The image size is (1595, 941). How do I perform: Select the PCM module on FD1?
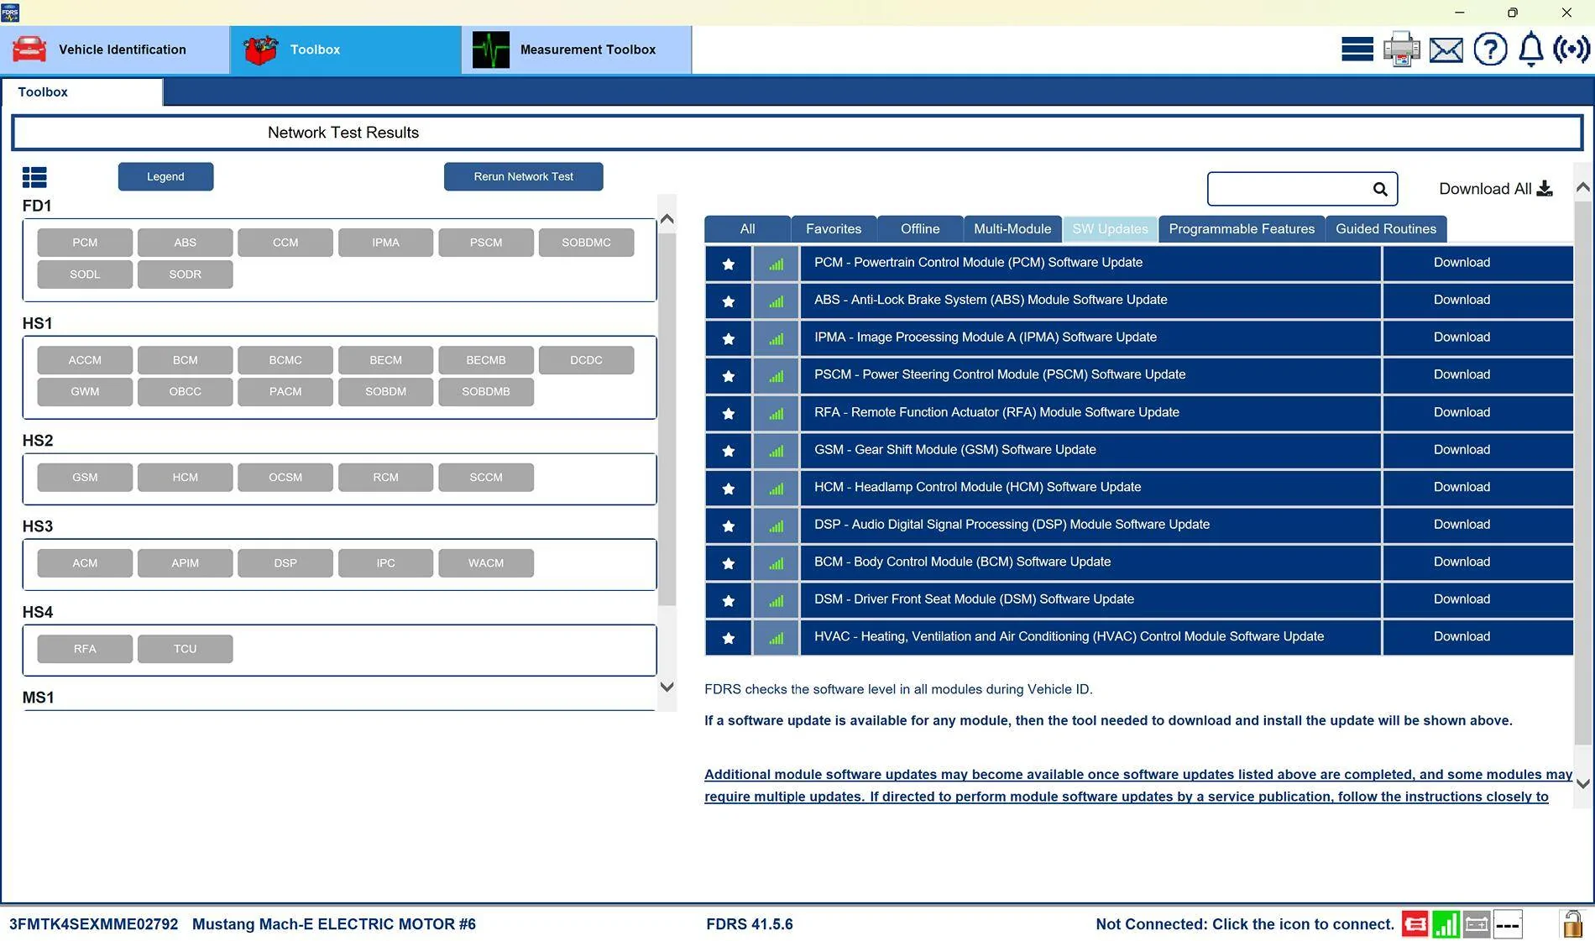pos(85,243)
